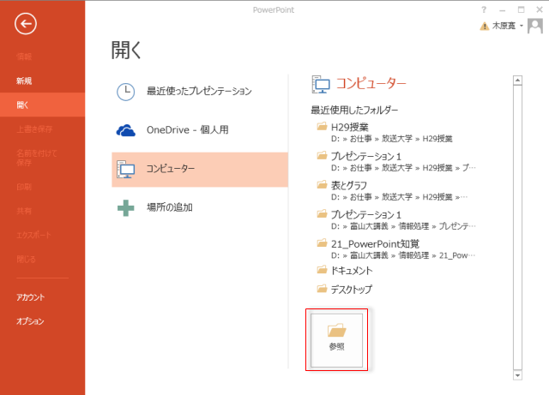The image size is (549, 395).
Task: Click the folder icon beside デスクトップ
Action: pyautogui.click(x=323, y=289)
